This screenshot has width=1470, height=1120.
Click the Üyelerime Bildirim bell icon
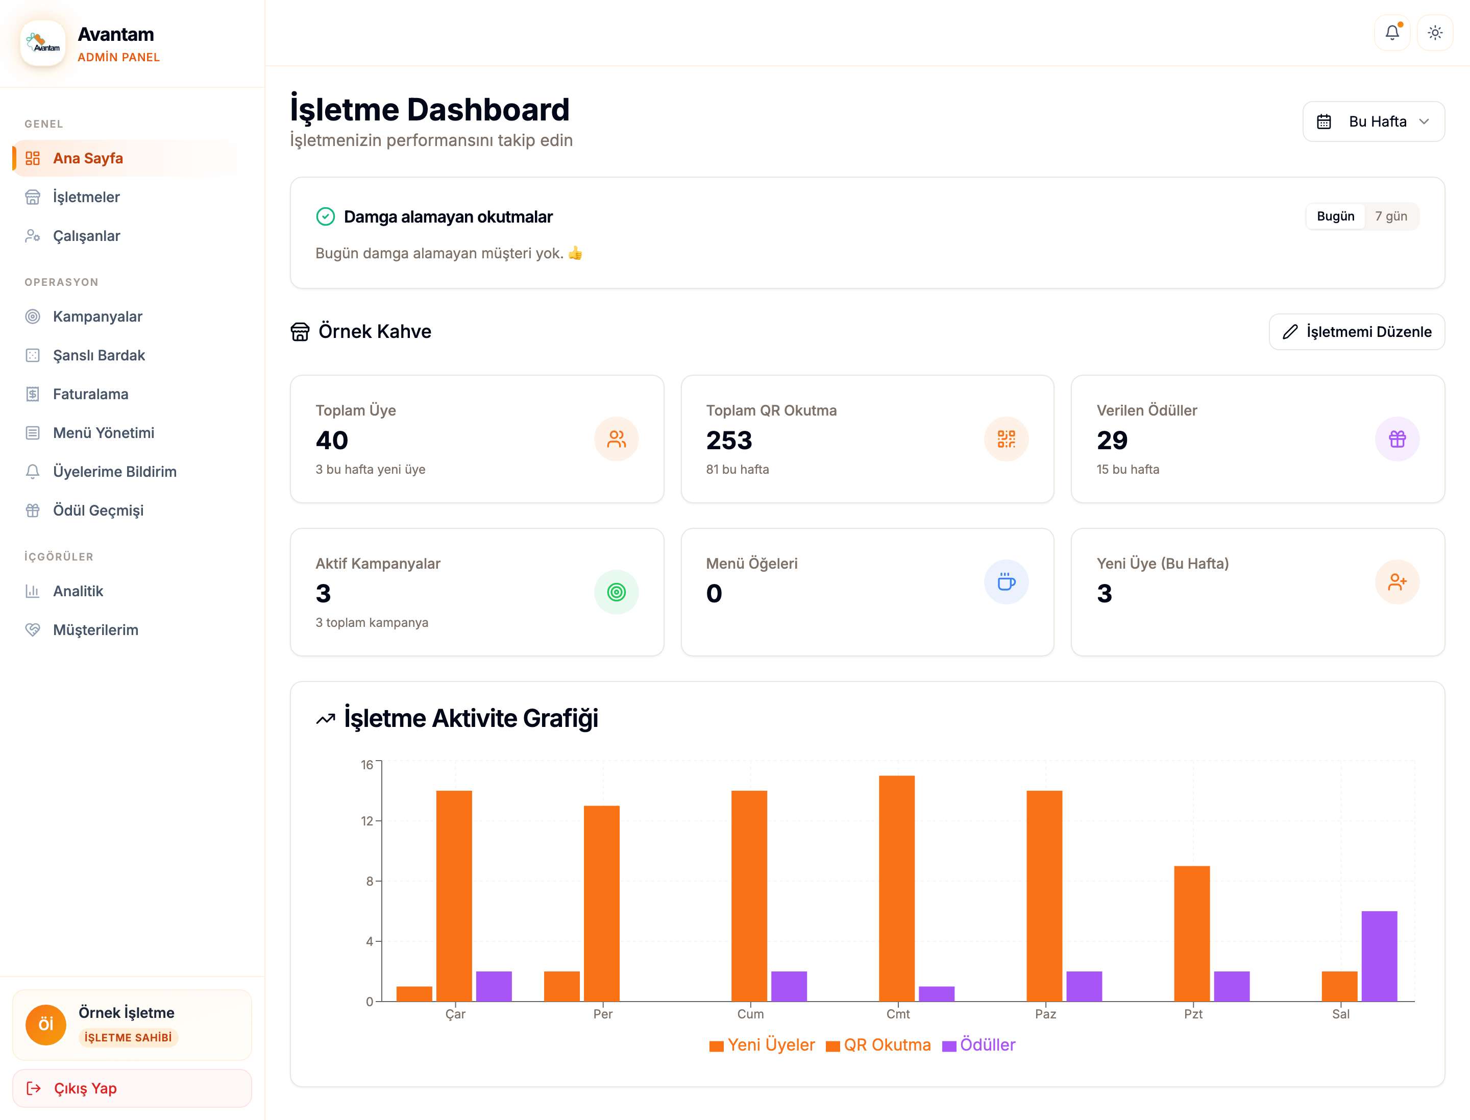(x=33, y=471)
